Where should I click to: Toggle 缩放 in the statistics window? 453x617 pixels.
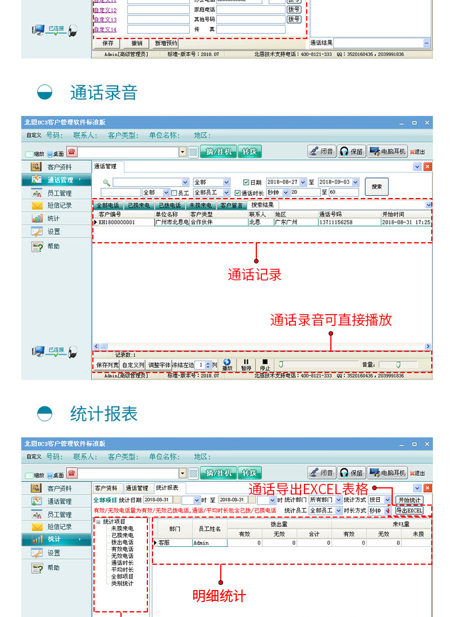[x=34, y=476]
